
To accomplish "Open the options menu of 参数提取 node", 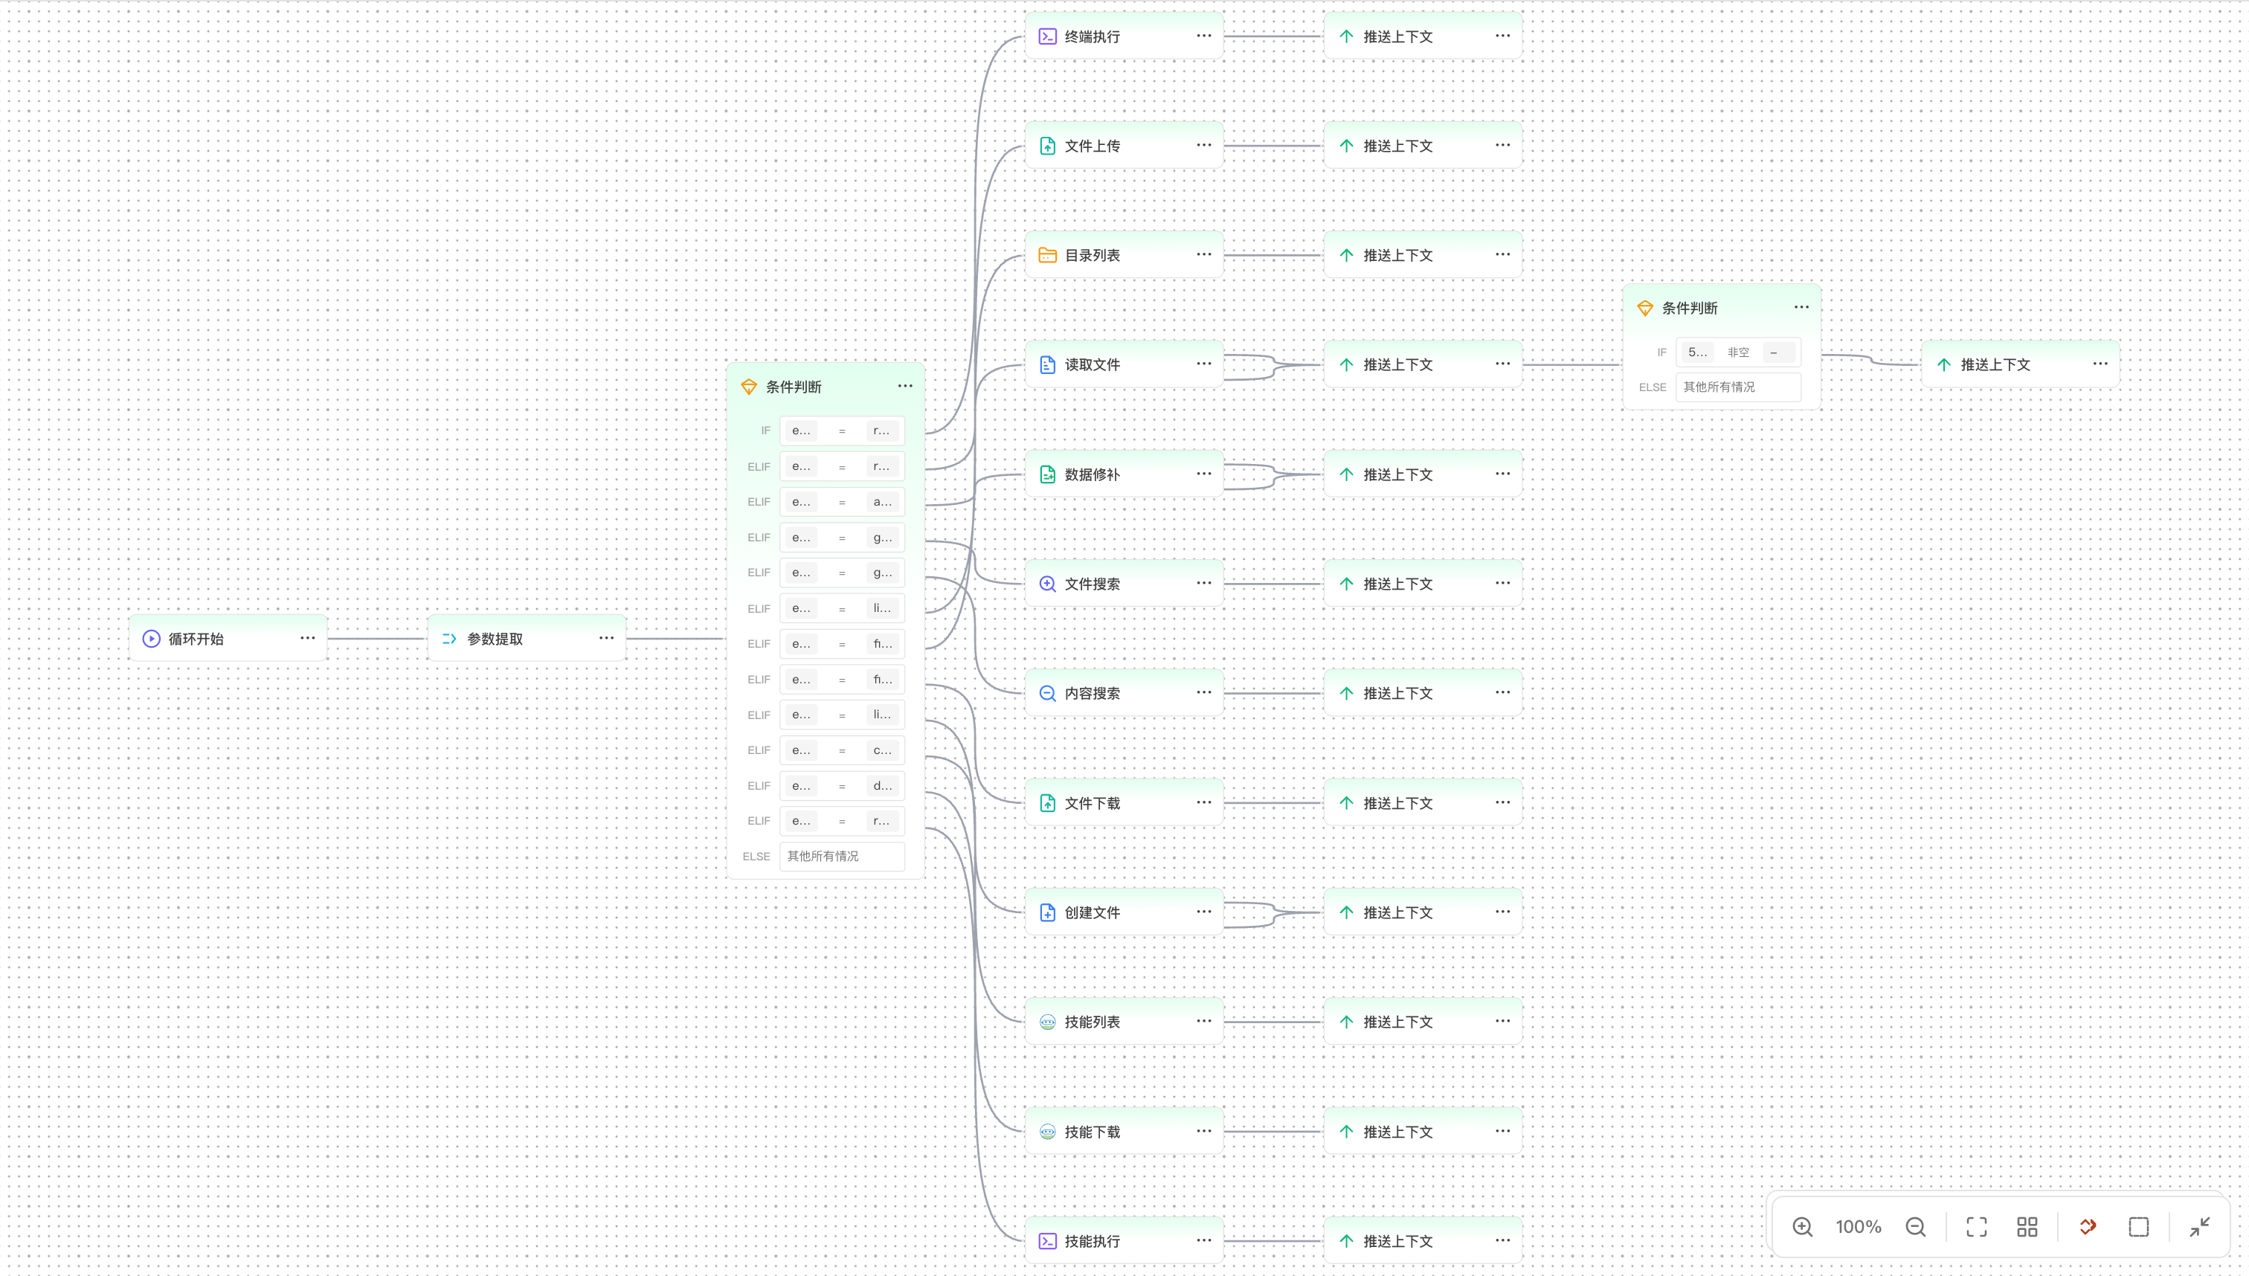I will [x=607, y=638].
